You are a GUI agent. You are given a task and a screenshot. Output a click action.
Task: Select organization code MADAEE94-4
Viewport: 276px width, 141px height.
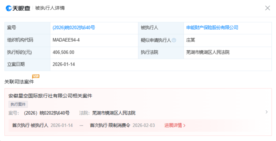point(66,40)
